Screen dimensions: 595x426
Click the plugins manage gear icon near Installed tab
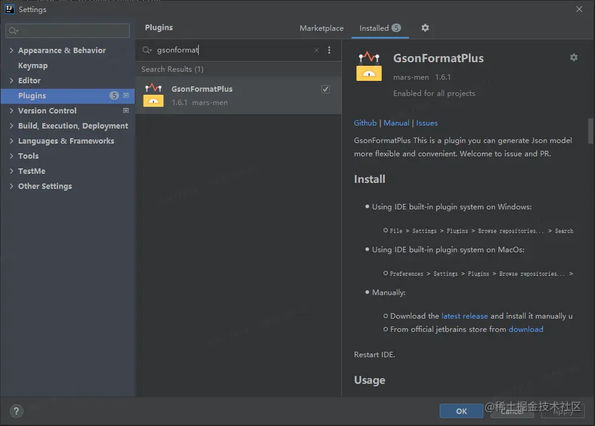pos(425,28)
